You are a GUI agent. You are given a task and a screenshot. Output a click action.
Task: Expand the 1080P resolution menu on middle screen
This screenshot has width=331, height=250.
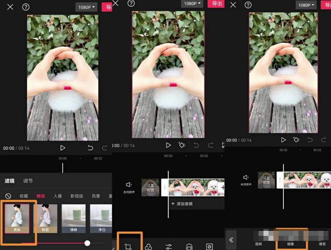[192, 3]
